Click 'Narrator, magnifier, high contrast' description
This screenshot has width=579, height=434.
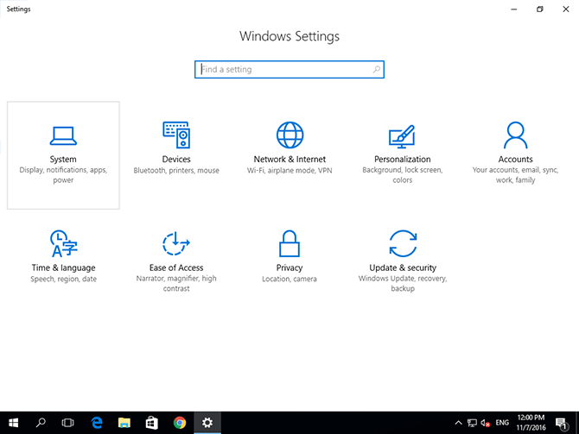tap(176, 284)
